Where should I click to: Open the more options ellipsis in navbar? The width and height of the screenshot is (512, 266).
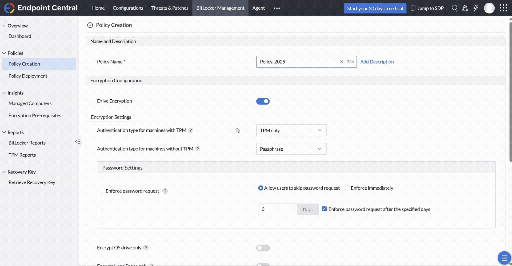tap(277, 8)
